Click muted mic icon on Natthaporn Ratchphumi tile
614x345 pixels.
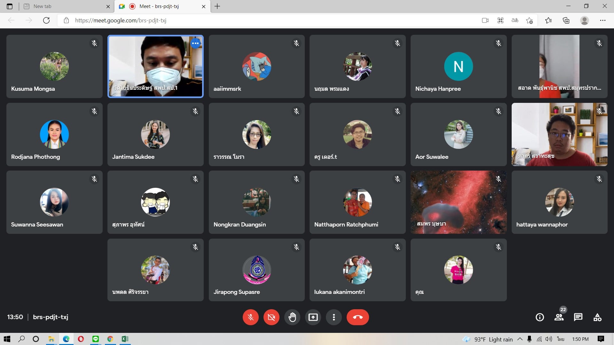pos(398,179)
